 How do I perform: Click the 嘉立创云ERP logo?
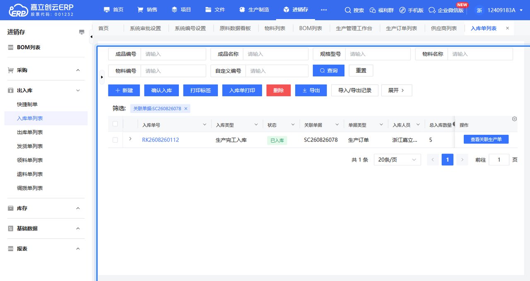[41, 10]
